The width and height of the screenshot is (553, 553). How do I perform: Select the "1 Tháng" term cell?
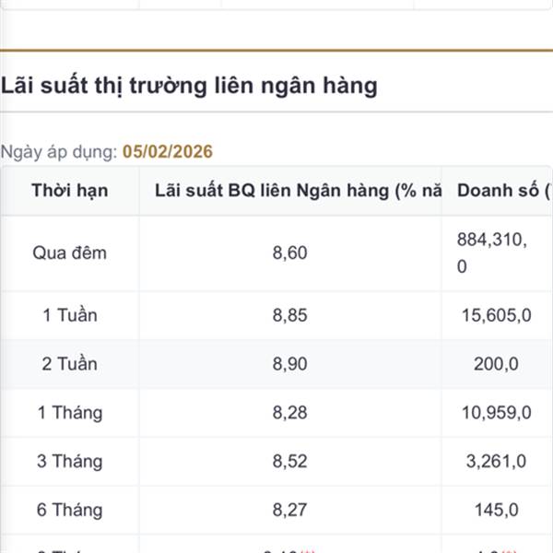tap(69, 413)
